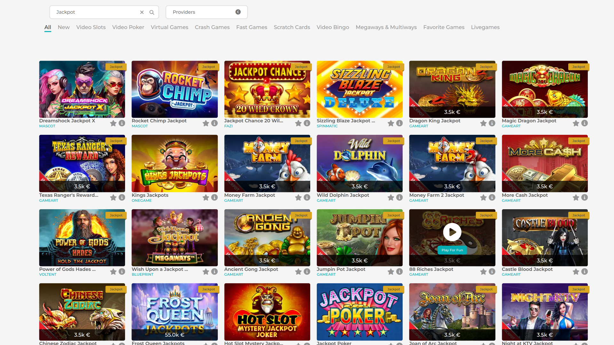
Task: Favorite the Money Farm Jackpot game
Action: pyautogui.click(x=298, y=197)
